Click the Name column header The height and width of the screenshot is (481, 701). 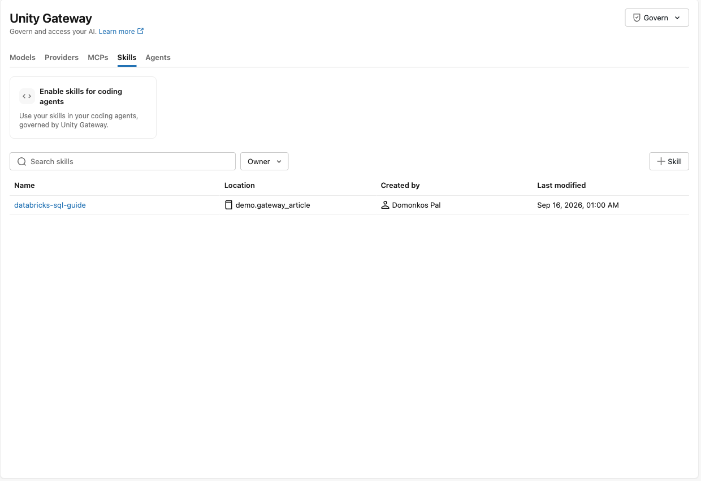[24, 185]
